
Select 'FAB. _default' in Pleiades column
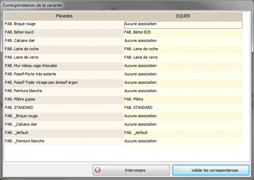coord(64,134)
